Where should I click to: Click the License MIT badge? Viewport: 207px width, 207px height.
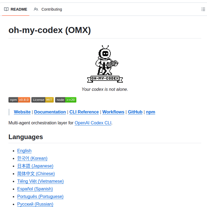pos(42,100)
